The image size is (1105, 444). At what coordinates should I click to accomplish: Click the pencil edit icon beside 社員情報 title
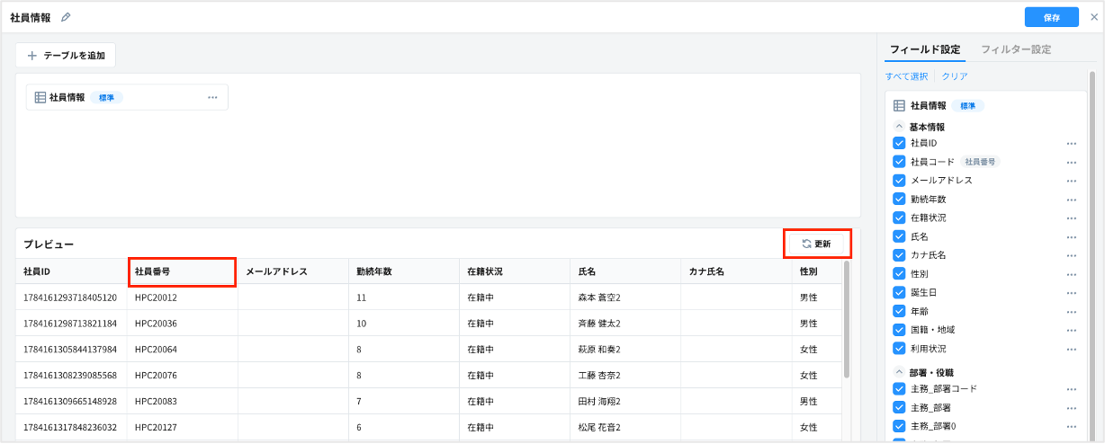66,17
